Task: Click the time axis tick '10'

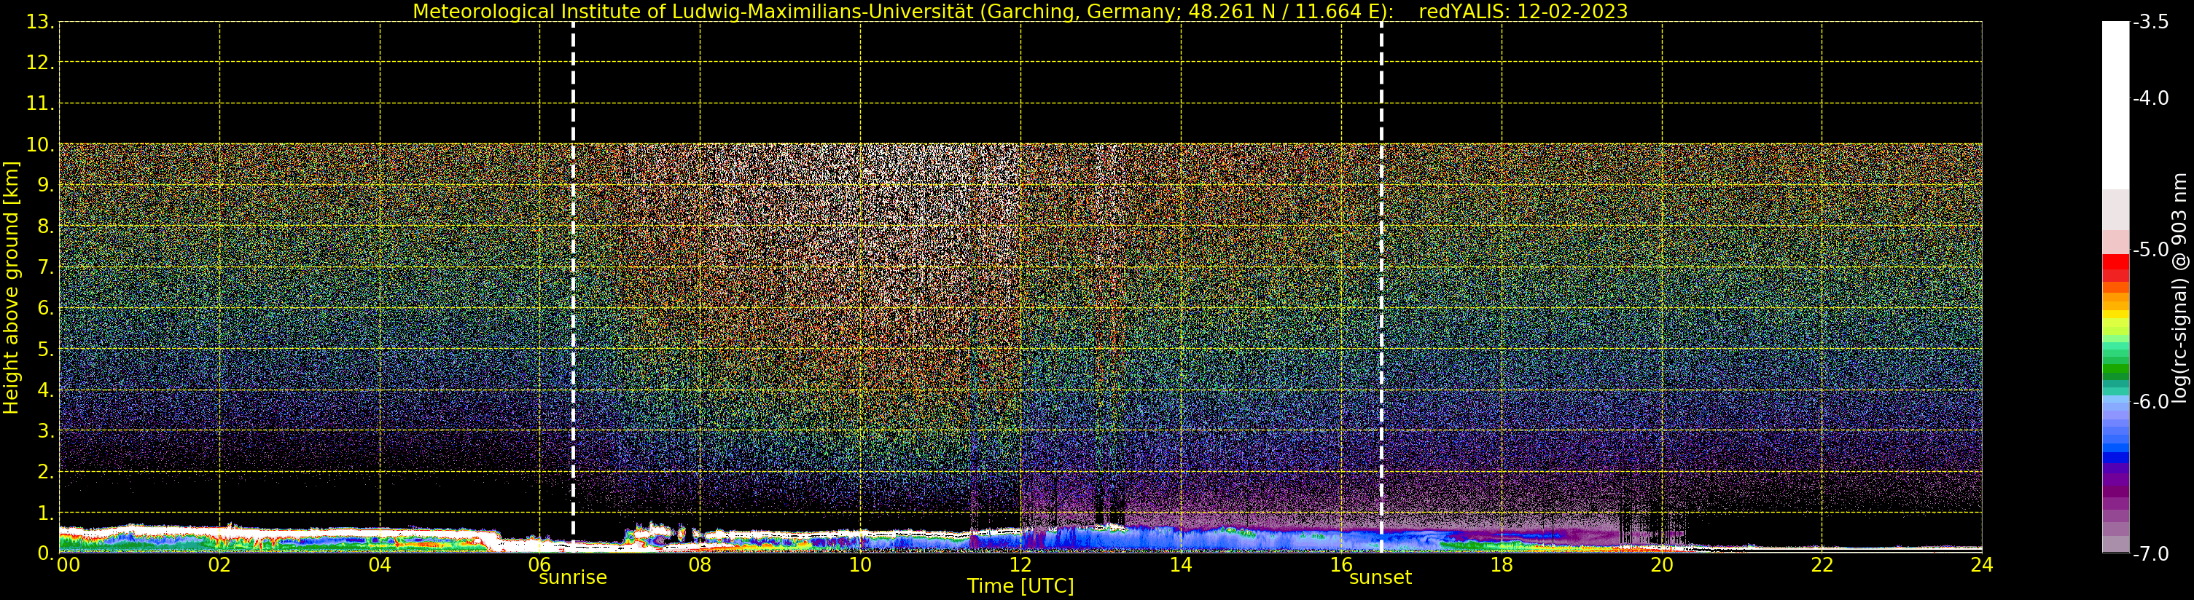Action: pos(860,564)
